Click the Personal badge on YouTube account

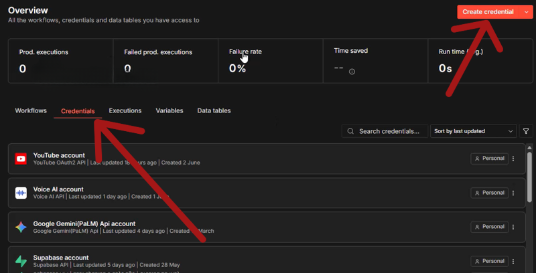(x=490, y=159)
